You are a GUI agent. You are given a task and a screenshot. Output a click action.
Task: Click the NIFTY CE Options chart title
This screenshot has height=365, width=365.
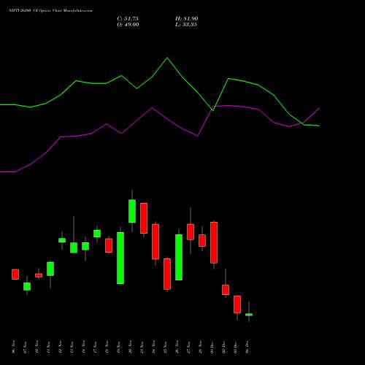pyautogui.click(x=50, y=11)
